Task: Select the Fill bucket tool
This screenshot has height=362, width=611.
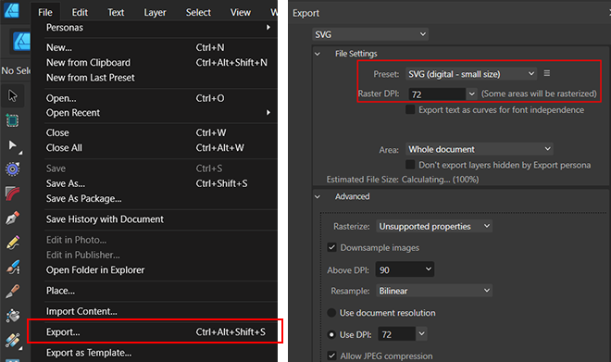Action: pos(12,315)
